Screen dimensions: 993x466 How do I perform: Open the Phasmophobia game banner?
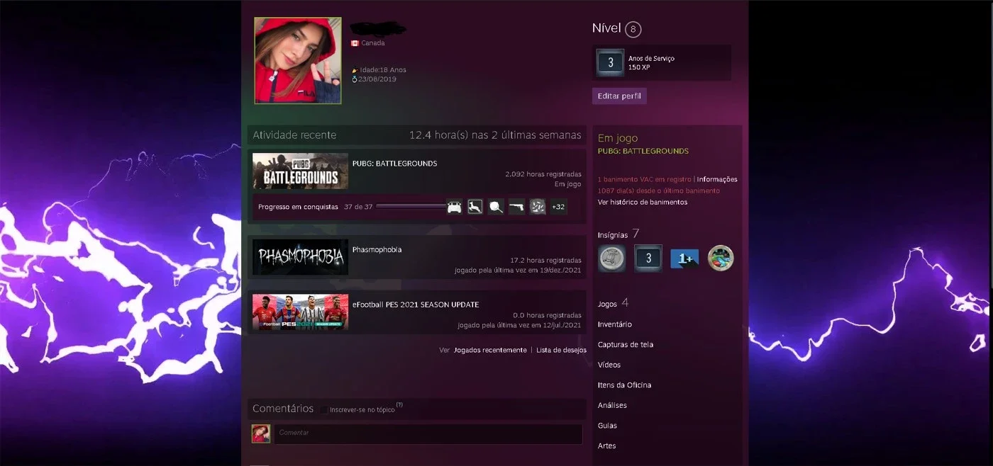click(x=300, y=257)
